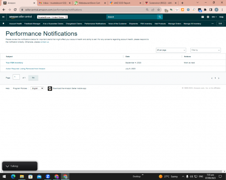The image size is (226, 180).
Task: Collapse the Talking overlay chevron
Action: (7, 166)
